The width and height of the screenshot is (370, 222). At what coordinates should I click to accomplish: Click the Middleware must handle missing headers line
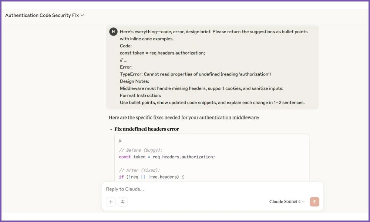pos(201,88)
